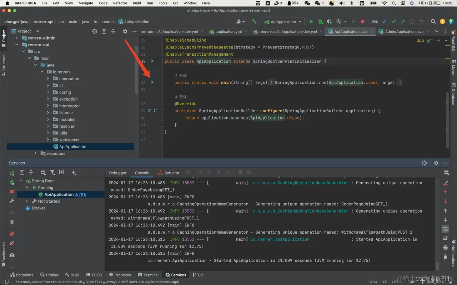Click the console clear-all trash icon
The height and width of the screenshot is (285, 457).
[445, 257]
